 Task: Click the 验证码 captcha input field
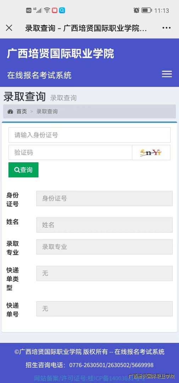70,152
